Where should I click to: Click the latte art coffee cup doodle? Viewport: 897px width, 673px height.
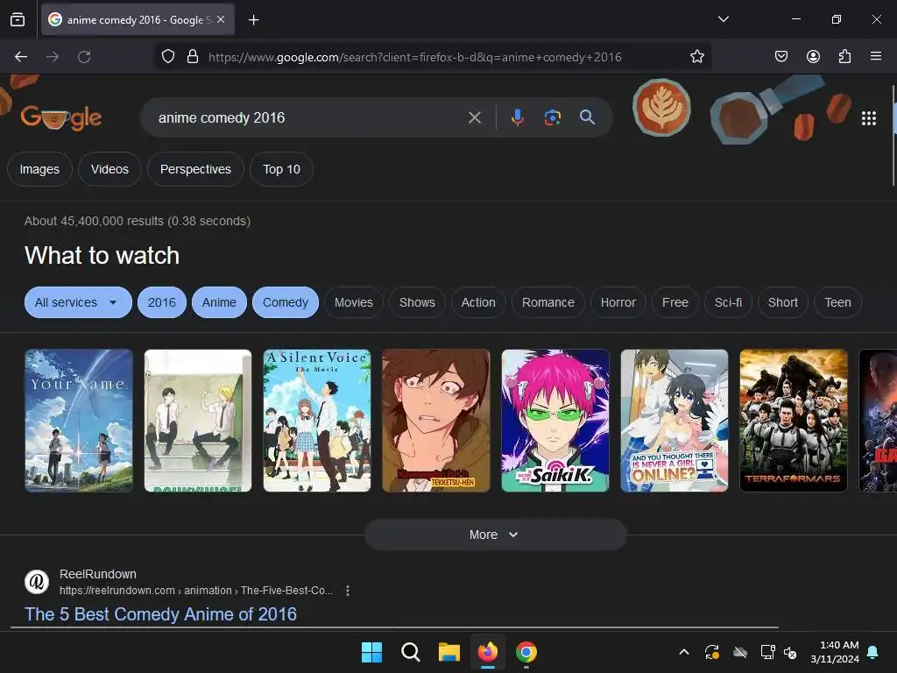coord(661,108)
